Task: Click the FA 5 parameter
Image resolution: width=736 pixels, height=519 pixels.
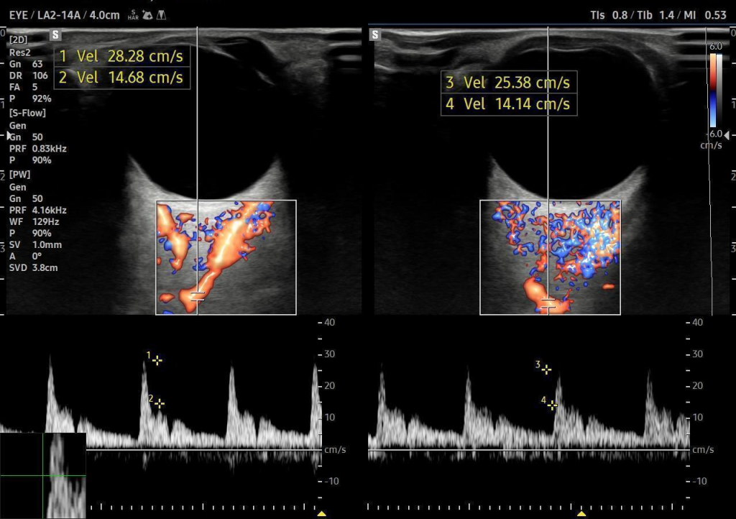Action: (x=23, y=87)
